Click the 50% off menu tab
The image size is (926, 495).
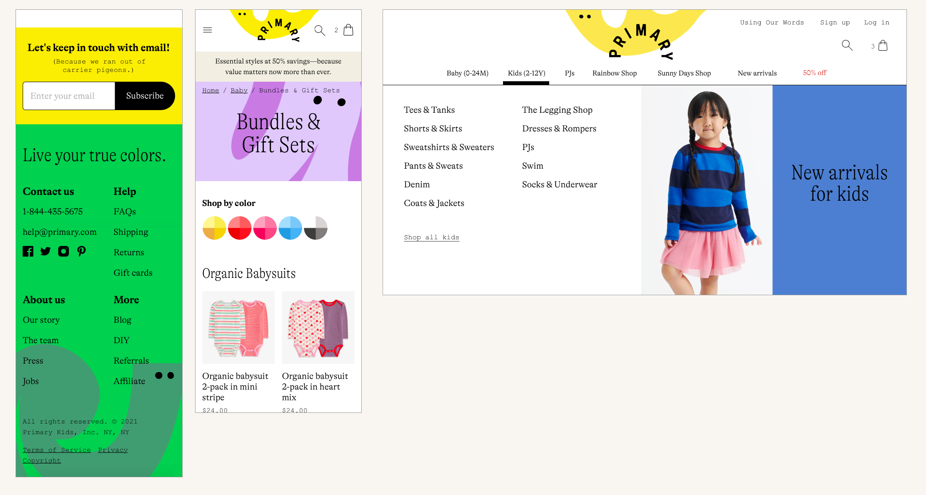point(814,73)
